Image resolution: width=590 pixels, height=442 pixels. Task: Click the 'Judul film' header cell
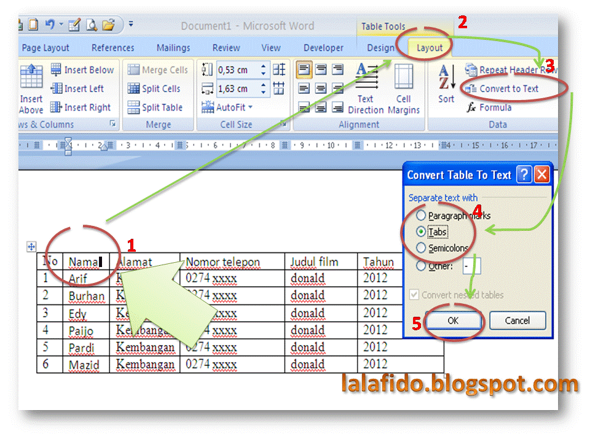(321, 262)
